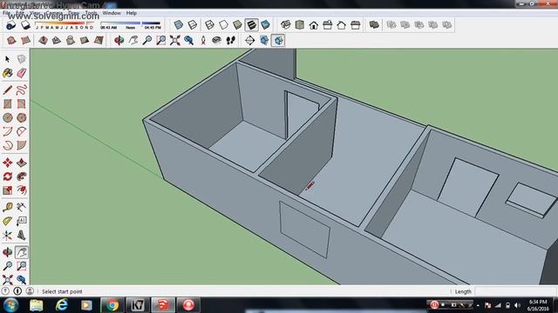This screenshot has width=558, height=313.
Task: Switch to Shaded With Textures style
Action: point(251,25)
